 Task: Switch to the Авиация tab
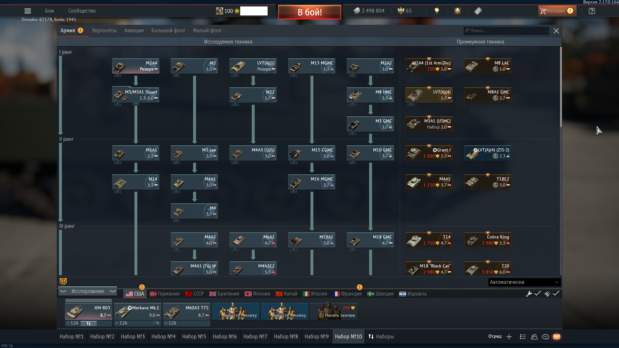tap(134, 31)
